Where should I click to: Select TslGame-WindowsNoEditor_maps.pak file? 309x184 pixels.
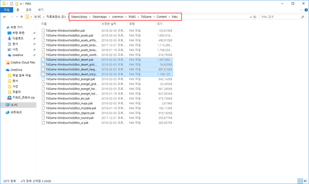point(69,103)
